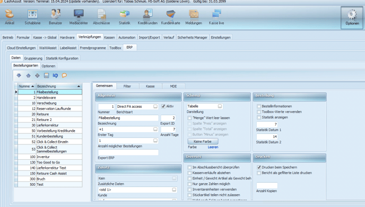Screen dimensions: 365x207
Task: Open the Erster Tag dropdown
Action: tap(155, 129)
